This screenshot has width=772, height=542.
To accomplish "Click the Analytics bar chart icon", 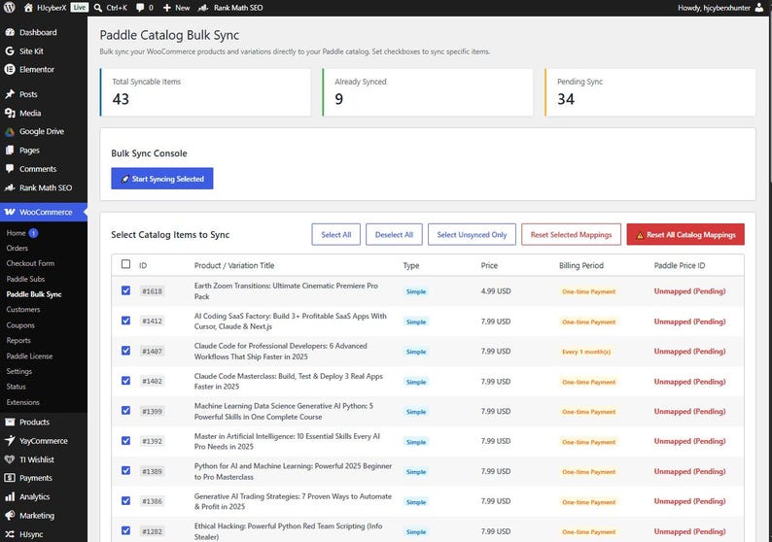I will coord(10,496).
